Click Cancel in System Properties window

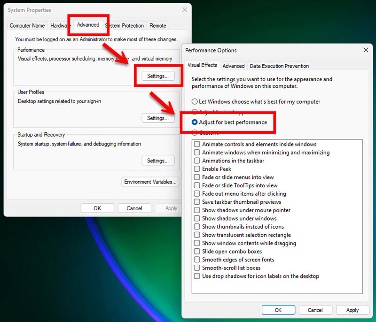tap(134, 208)
